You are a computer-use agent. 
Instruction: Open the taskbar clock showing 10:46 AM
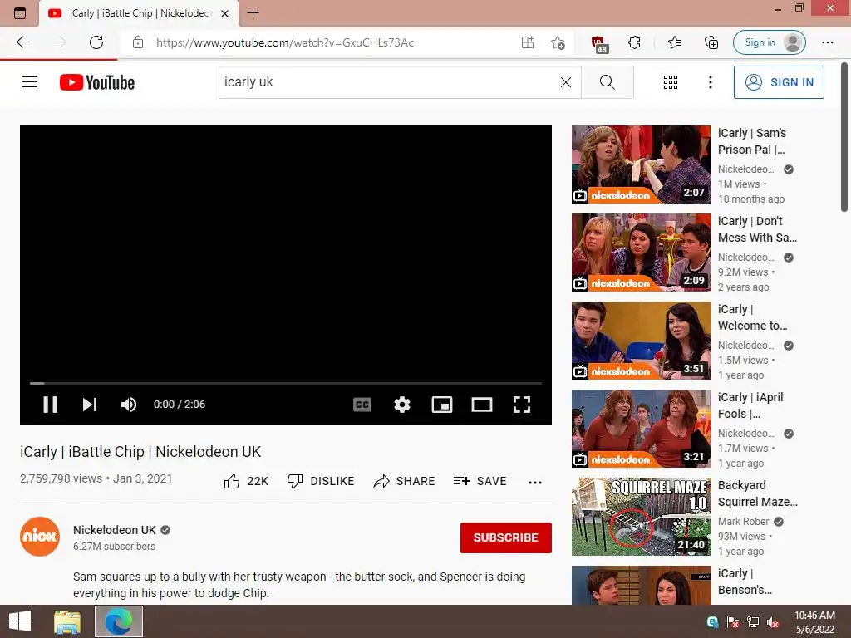[814, 622]
